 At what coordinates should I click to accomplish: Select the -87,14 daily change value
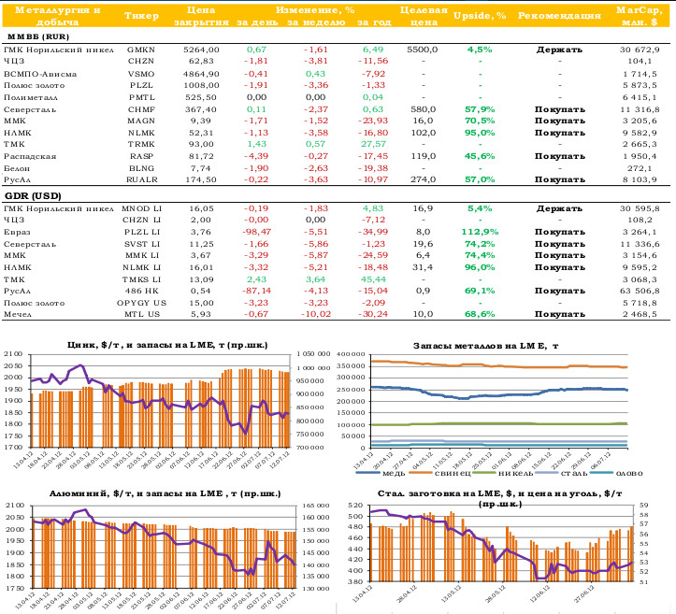tap(256, 292)
